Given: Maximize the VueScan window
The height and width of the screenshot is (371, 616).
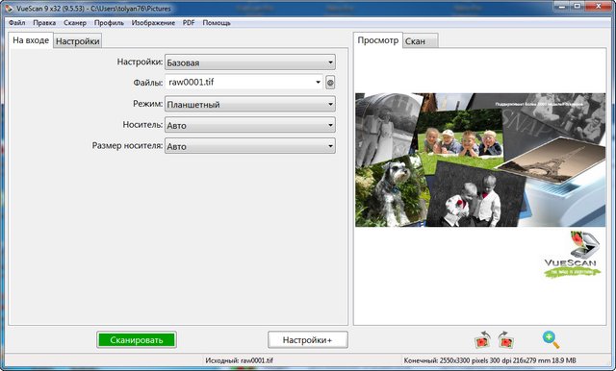Looking at the screenshot, I should tap(577, 6).
